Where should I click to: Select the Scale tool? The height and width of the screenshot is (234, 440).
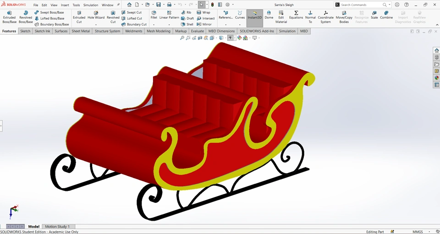pos(374,15)
